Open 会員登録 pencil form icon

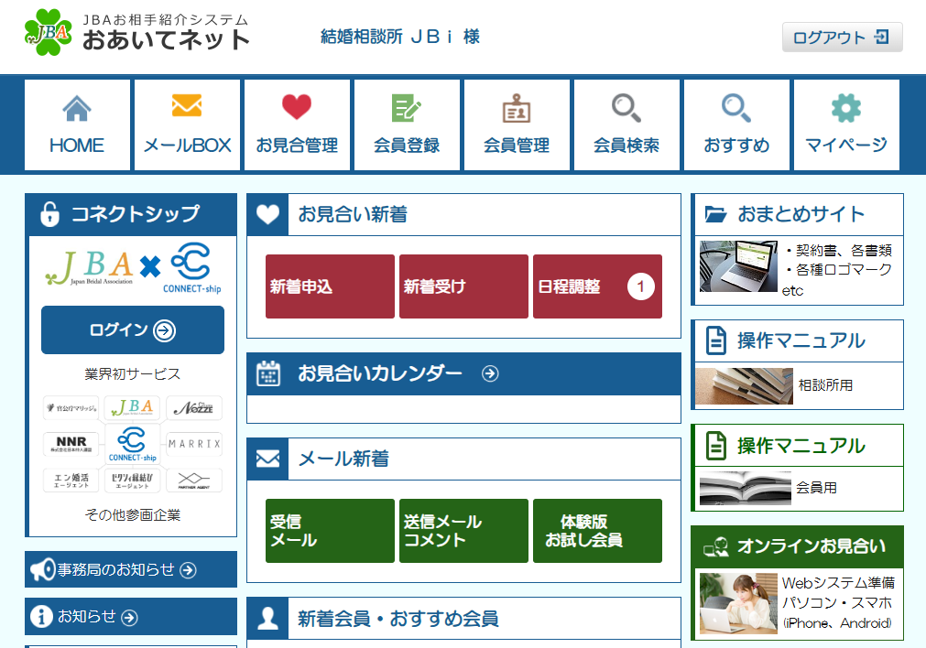[x=407, y=108]
